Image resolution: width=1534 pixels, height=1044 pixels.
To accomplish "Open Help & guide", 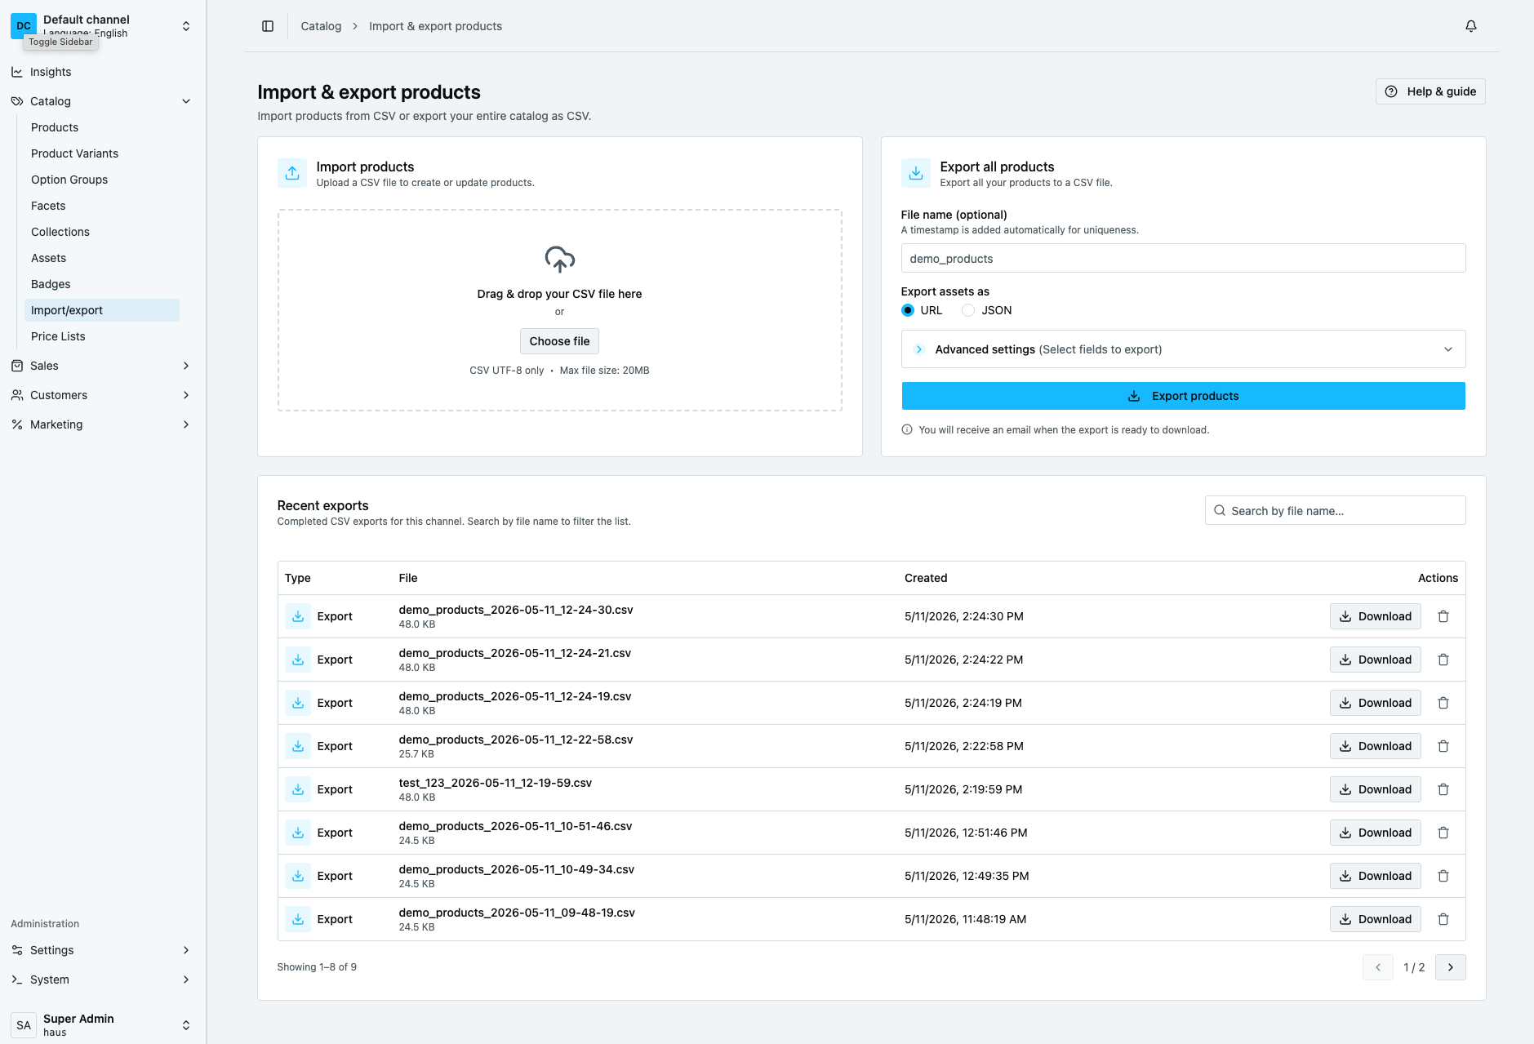I will [1430, 91].
